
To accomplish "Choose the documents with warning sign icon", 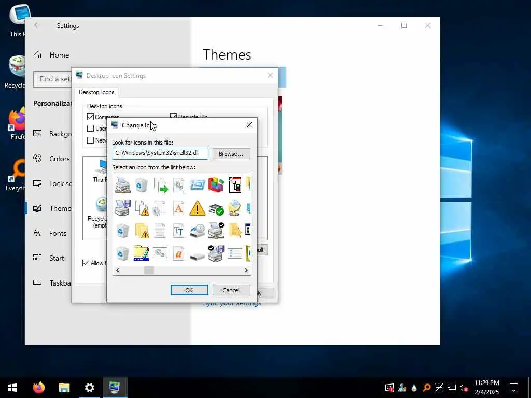I will point(142,208).
